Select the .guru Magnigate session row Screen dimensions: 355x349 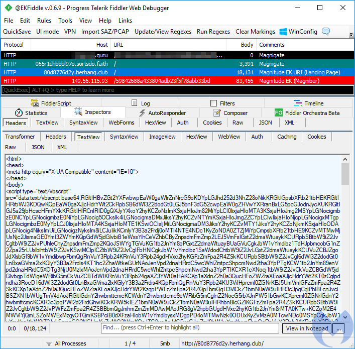[x=178, y=55]
